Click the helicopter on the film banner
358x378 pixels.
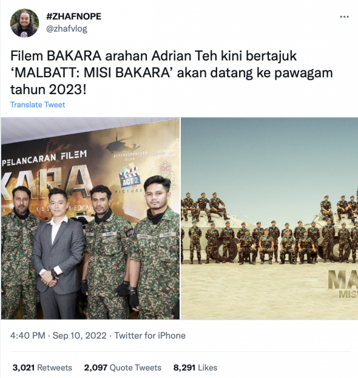click(123, 143)
